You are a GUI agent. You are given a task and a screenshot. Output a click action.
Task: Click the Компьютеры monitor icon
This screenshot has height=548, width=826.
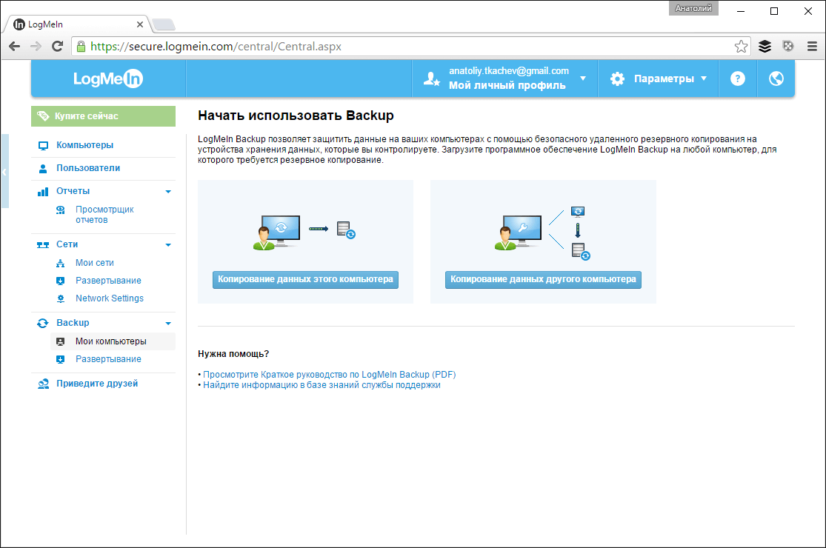pos(43,146)
